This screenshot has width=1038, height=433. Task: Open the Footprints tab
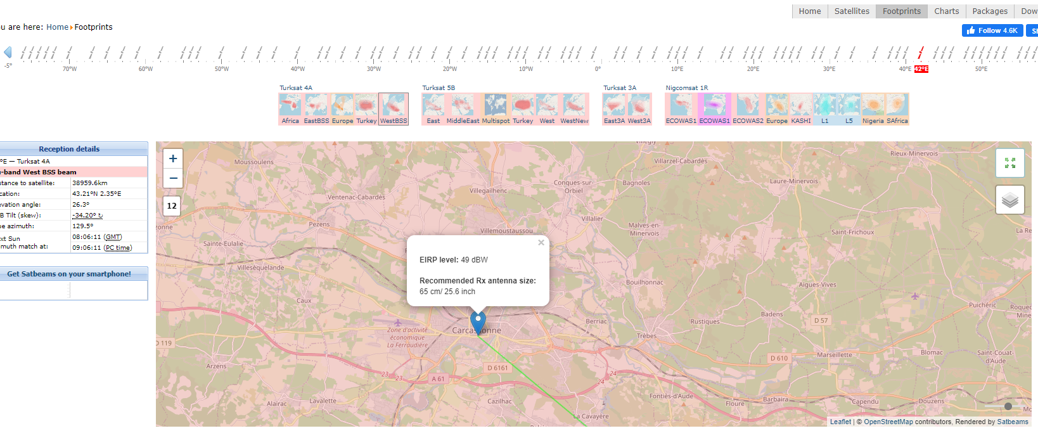(902, 11)
